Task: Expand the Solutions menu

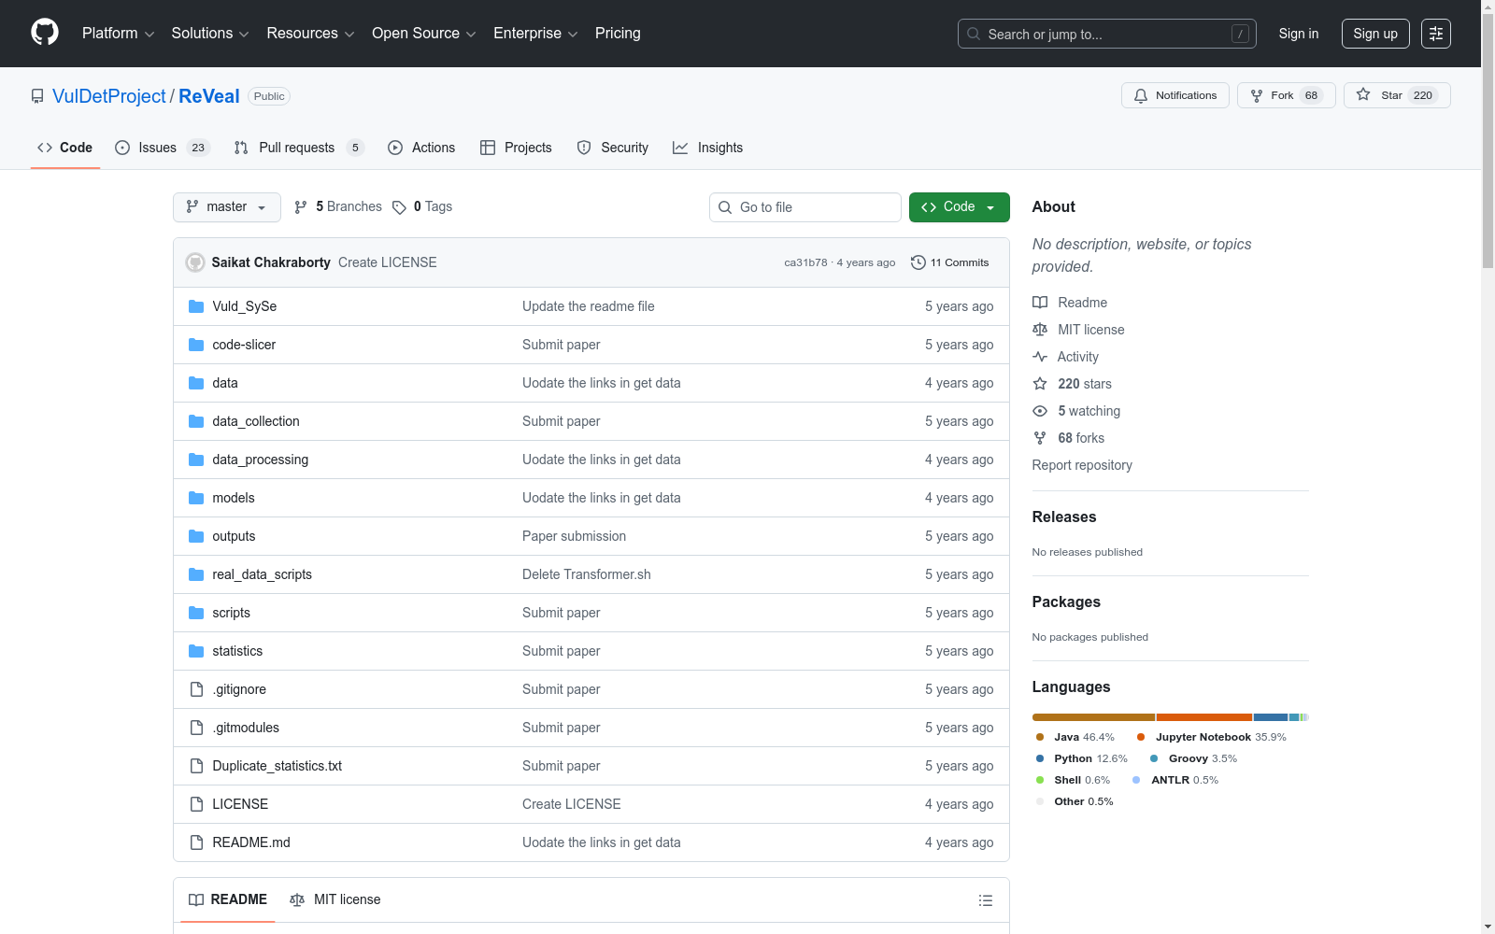Action: [x=210, y=34]
